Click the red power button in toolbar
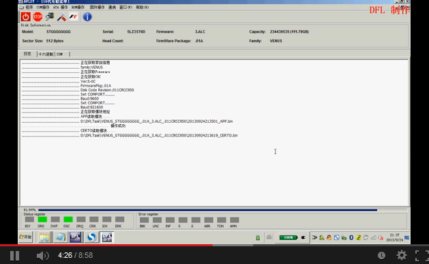The image size is (429, 264). [26, 17]
